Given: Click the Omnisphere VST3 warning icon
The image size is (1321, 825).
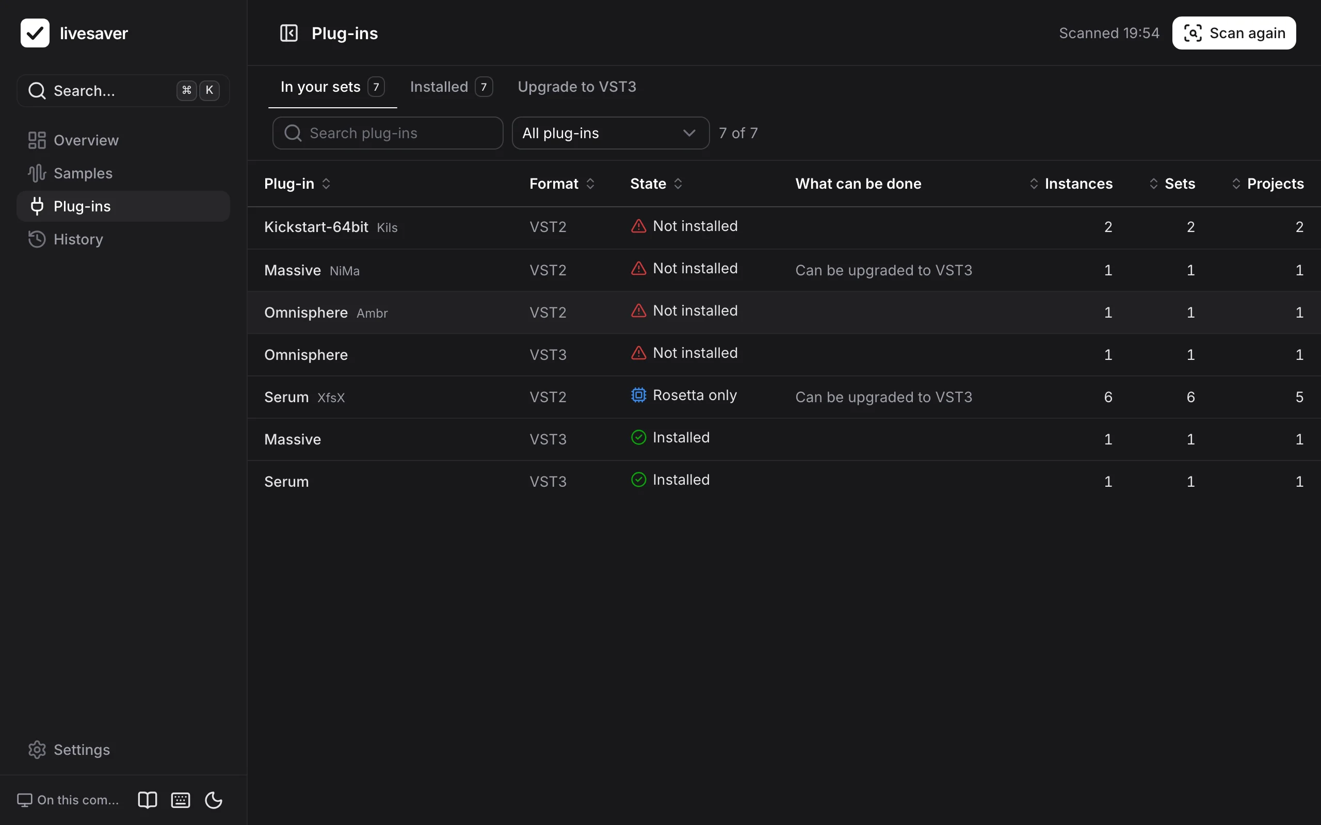Looking at the screenshot, I should 639,353.
